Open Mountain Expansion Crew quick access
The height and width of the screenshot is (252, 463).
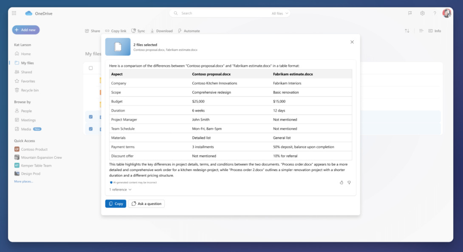38,157
